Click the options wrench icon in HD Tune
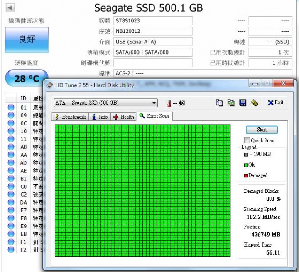Screen dimensions: 299x272 point(255,103)
